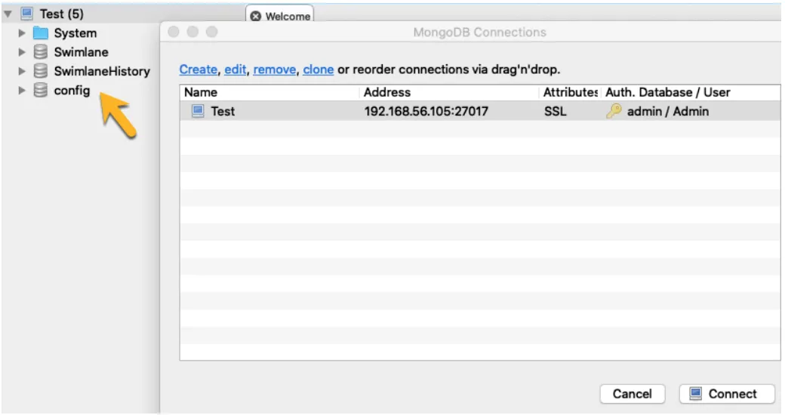
Task: Click the computer icon in Test connection row
Action: (x=198, y=111)
